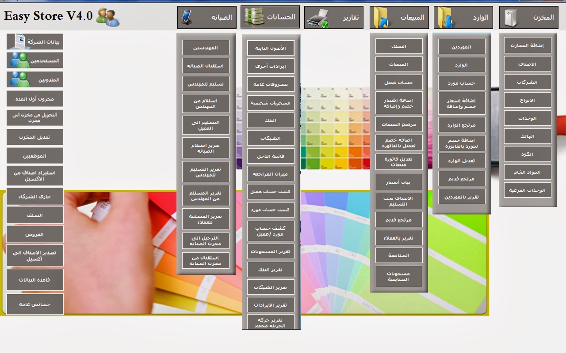Open the تقارير menu with printer icon
Viewport: 566px width, 353px height.
point(334,17)
